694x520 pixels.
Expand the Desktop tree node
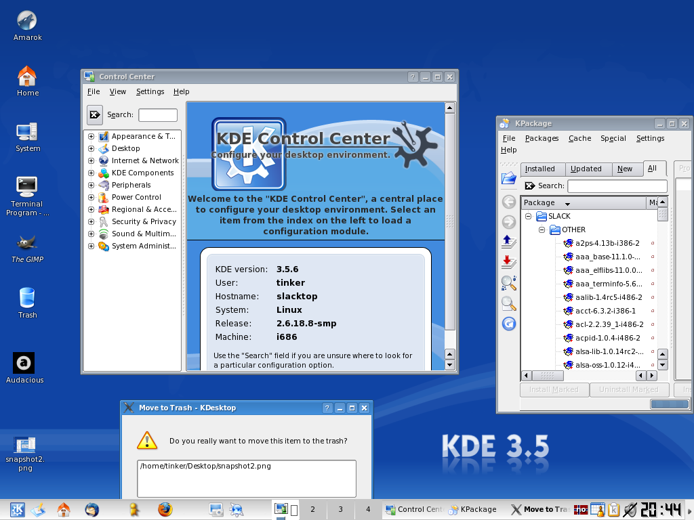[91, 148]
